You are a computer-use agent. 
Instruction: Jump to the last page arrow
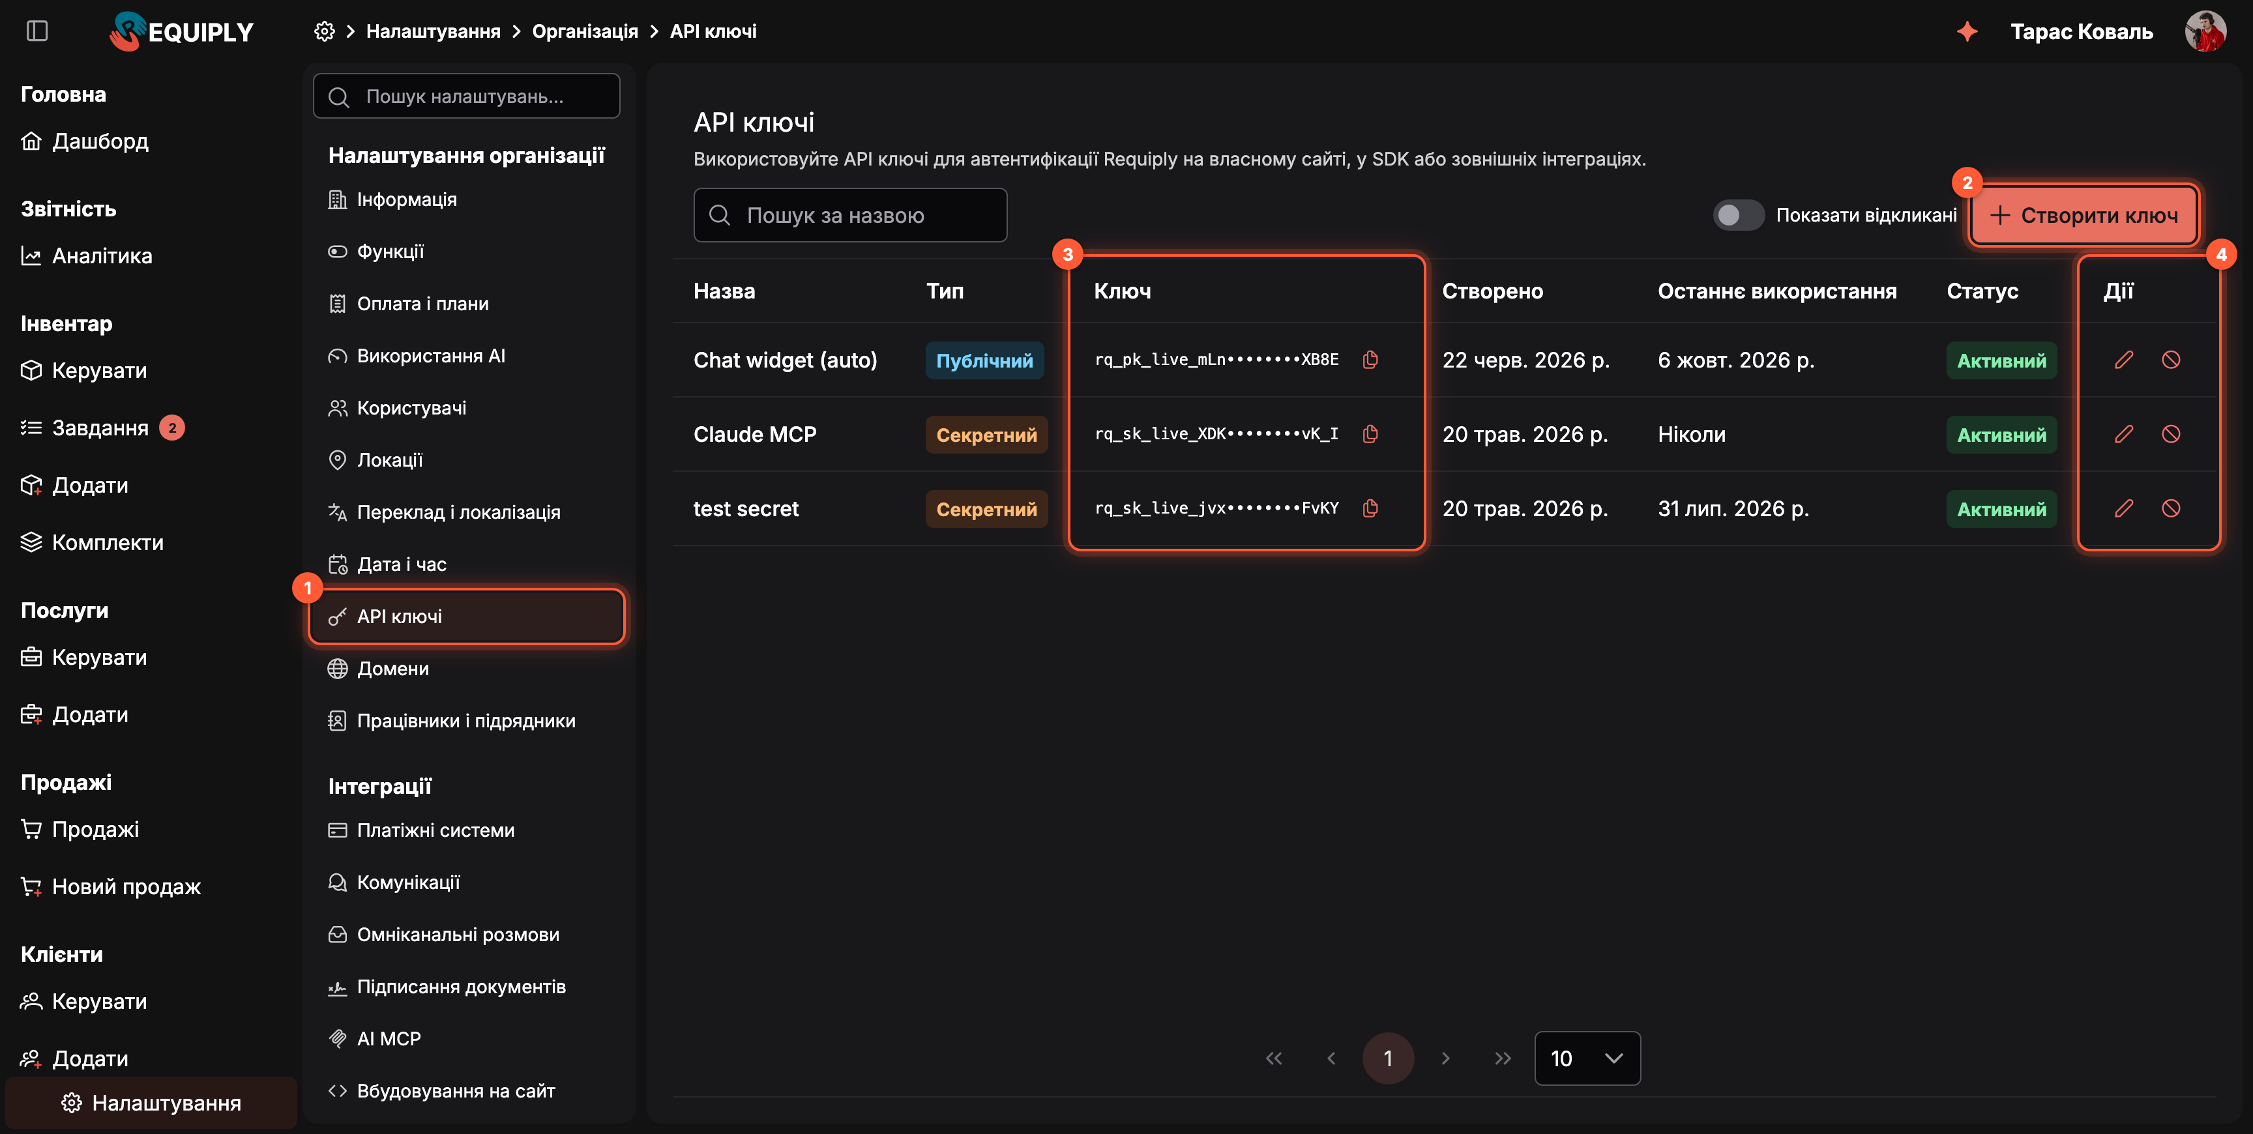tap(1503, 1059)
